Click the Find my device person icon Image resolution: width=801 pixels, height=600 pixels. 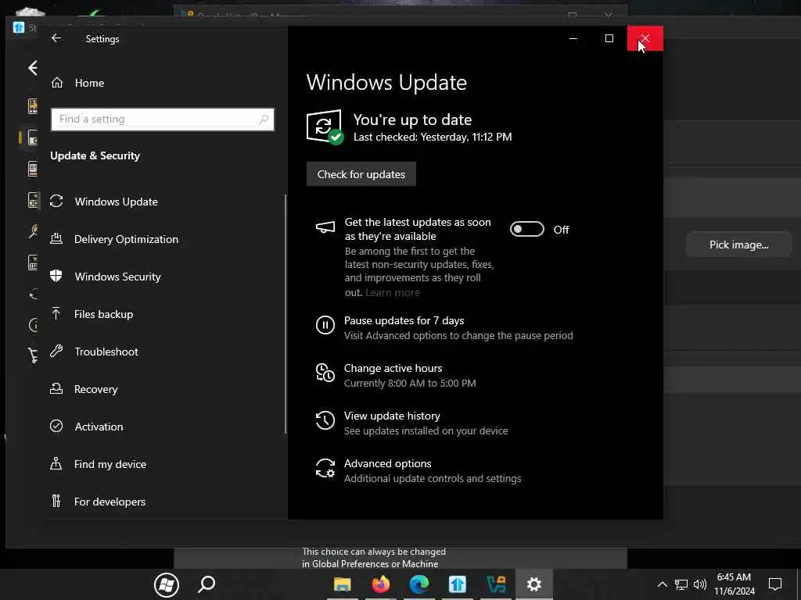click(56, 464)
